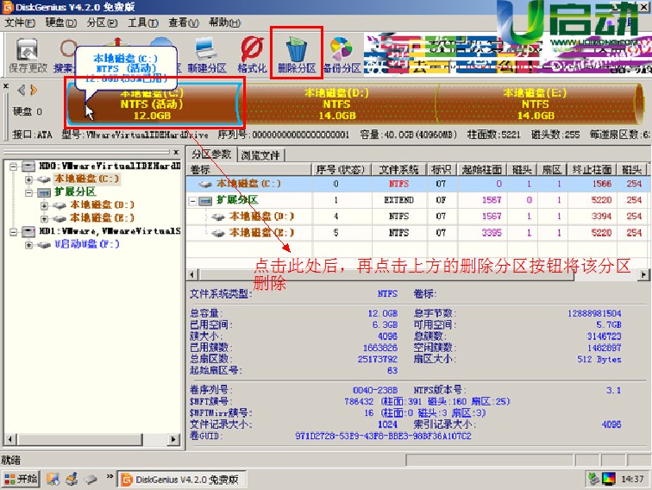The image size is (652, 490).
Task: Expand quick launch chevron on taskbar
Action: point(110,476)
